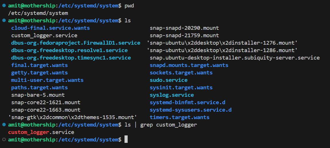Click the hollow gray dot on the last prompt
Image resolution: width=330 pixels, height=148 pixels.
(4, 140)
